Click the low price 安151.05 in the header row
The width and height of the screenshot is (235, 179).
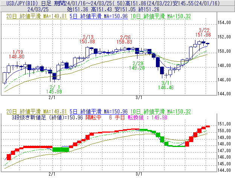click(125, 9)
